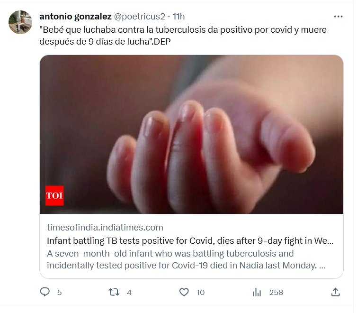Open the three-dot more options menu
The image size is (357, 313).
[338, 17]
